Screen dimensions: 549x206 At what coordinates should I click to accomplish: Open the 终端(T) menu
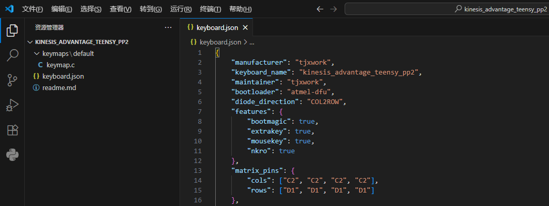click(211, 9)
